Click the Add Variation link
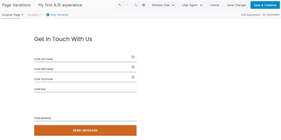The width and height of the screenshot is (281, 140). pos(60,15)
